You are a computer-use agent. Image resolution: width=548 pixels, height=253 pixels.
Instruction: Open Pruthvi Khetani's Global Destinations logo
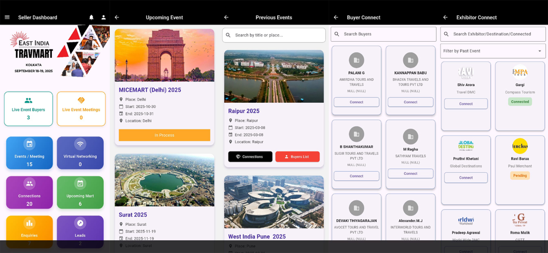[x=466, y=146]
